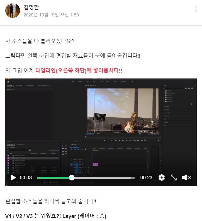
Task: Click the video progress slider handle
Action: [72, 178]
